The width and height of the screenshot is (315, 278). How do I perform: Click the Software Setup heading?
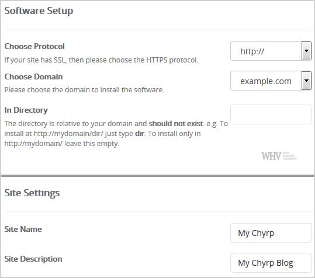click(39, 11)
